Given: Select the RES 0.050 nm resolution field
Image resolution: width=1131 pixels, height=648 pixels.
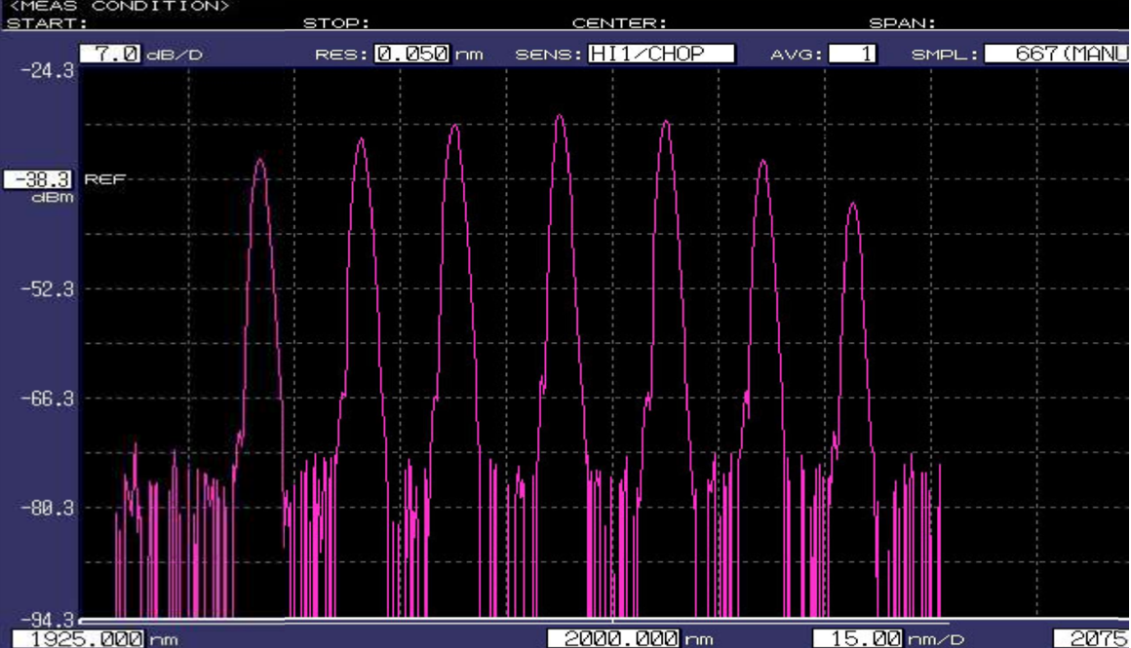Looking at the screenshot, I should 412,55.
